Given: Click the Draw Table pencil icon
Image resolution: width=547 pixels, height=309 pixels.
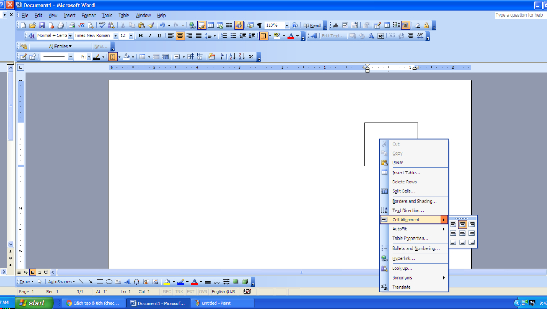Looking at the screenshot, I should [x=24, y=57].
